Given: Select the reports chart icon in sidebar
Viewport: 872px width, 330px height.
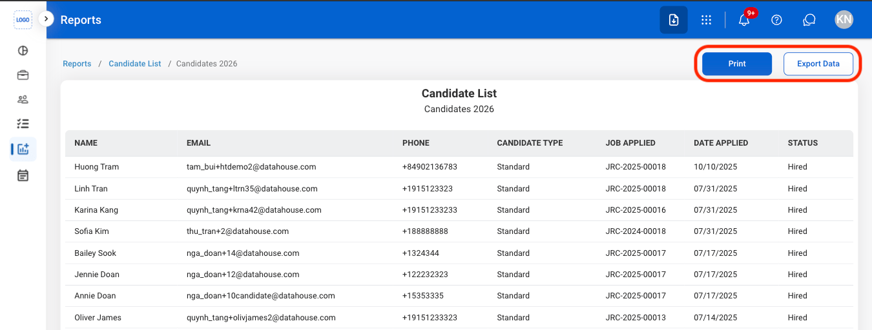Looking at the screenshot, I should (23, 149).
